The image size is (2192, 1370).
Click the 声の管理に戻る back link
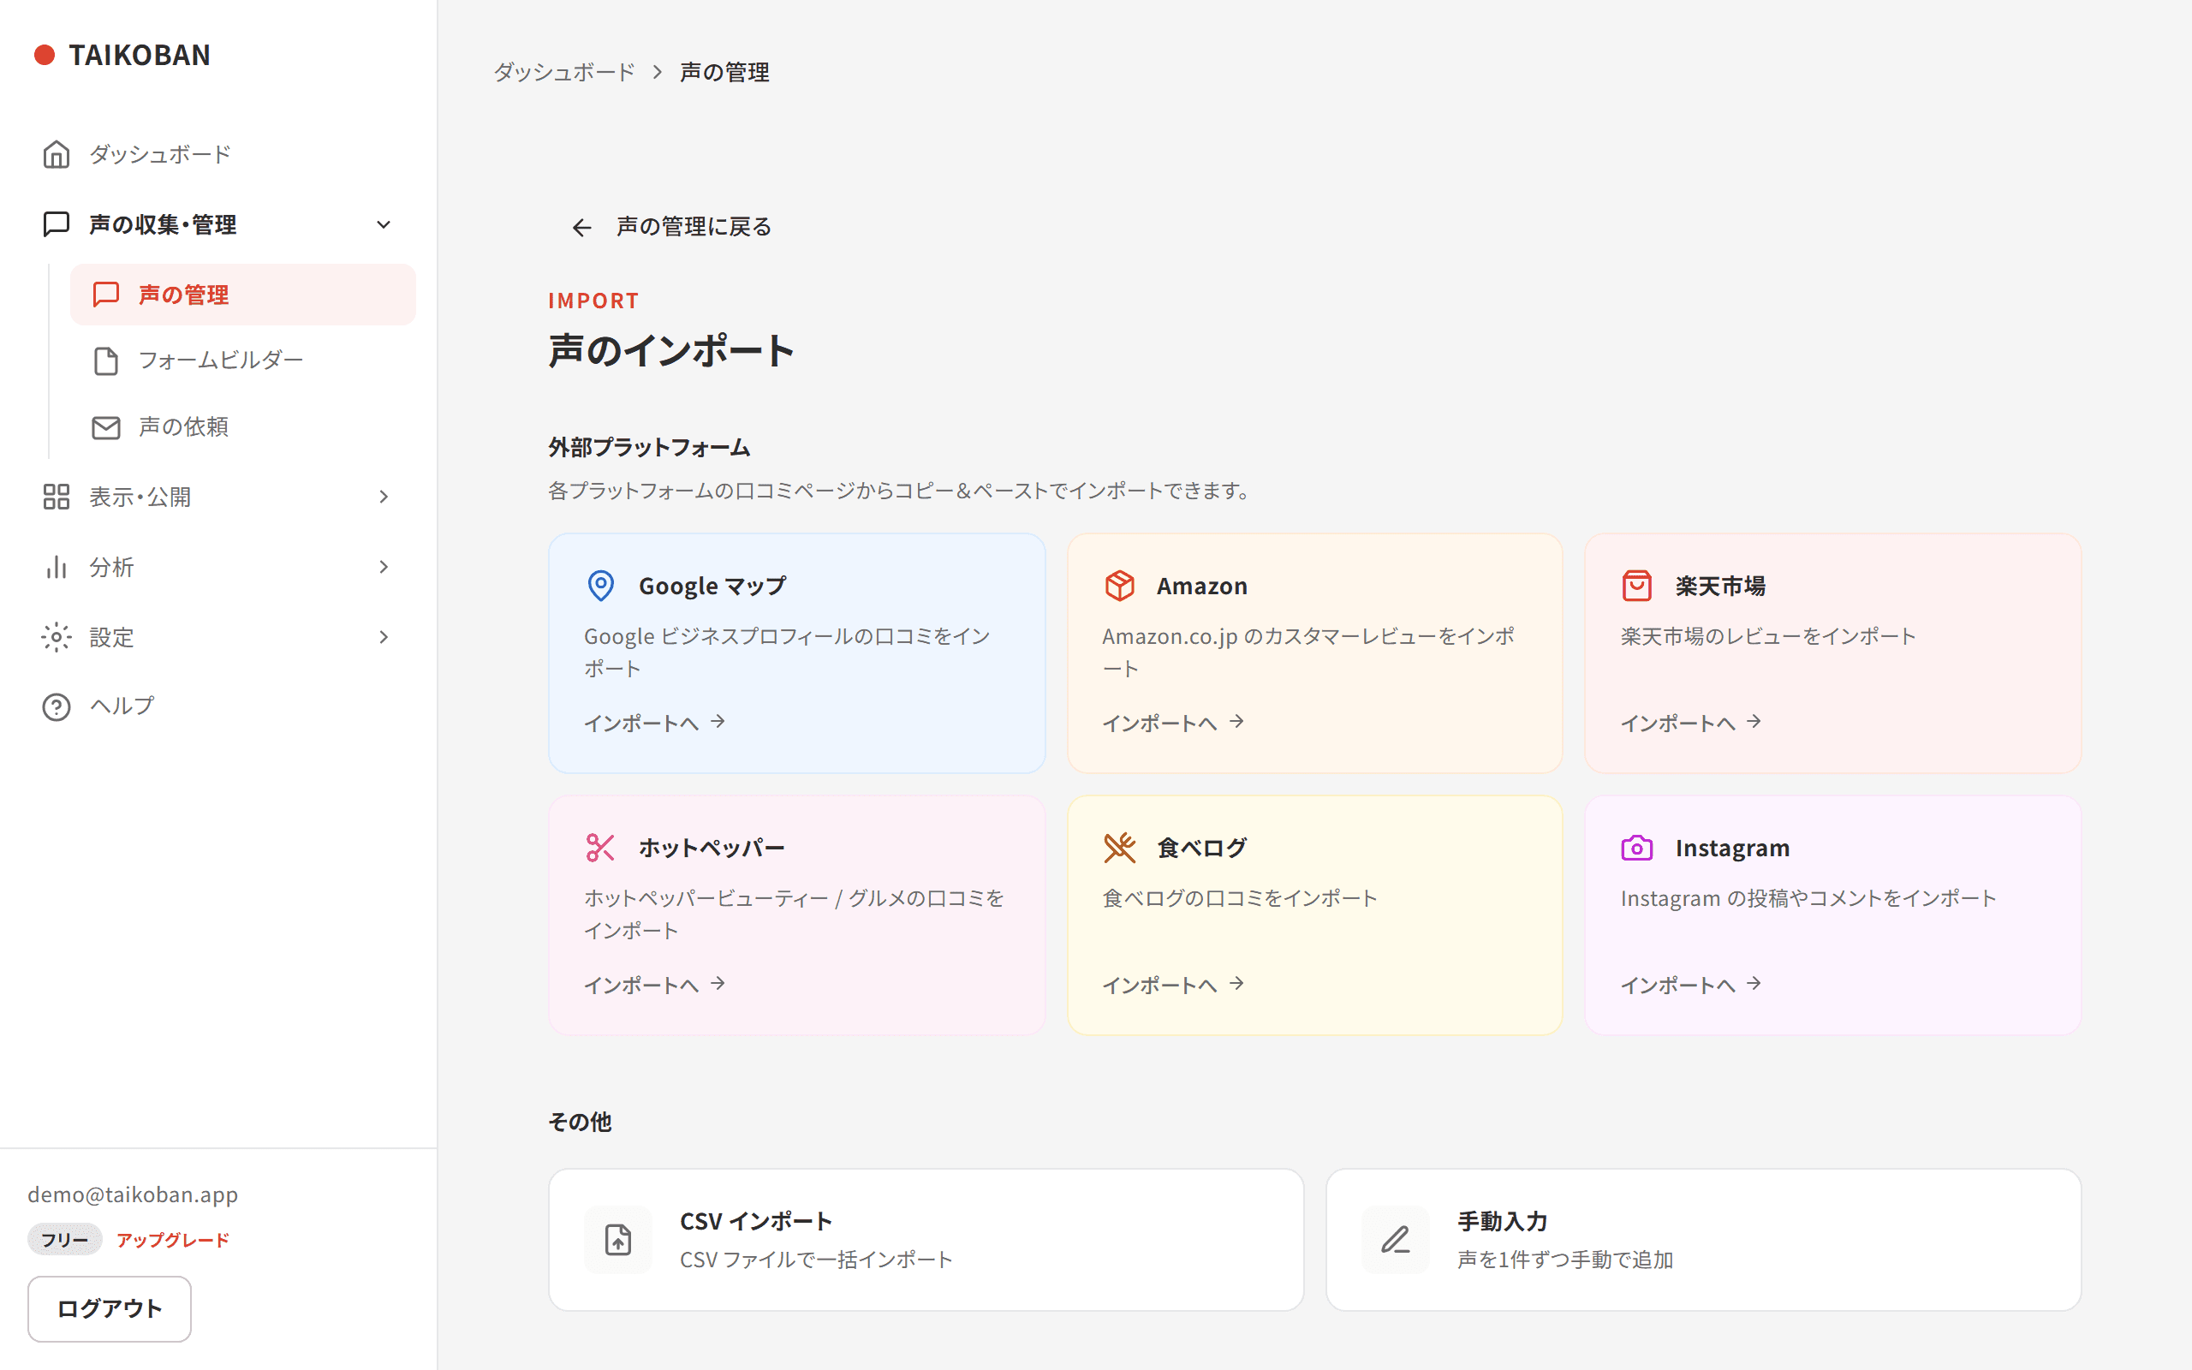tap(671, 227)
